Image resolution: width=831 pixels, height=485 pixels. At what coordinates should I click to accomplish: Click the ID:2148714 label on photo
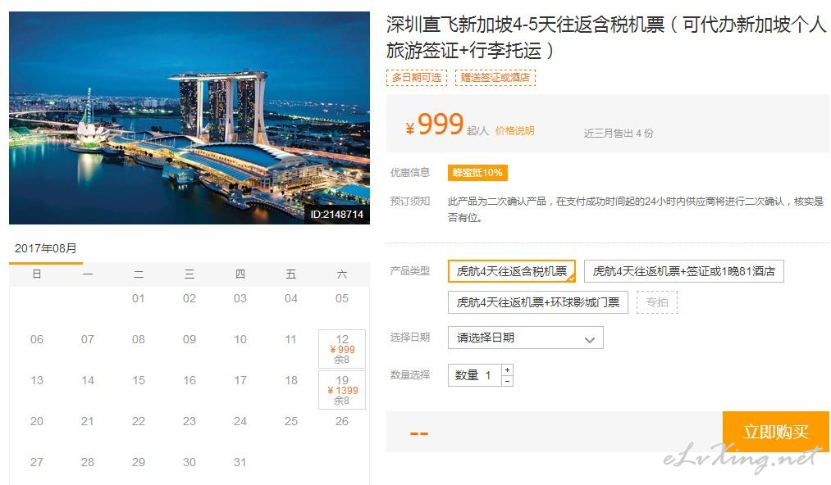tap(337, 215)
